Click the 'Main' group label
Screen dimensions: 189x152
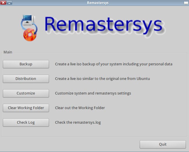[8, 52]
